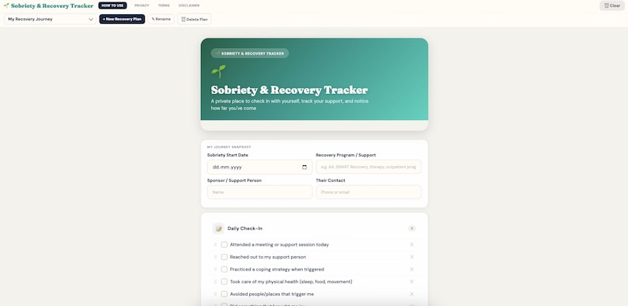Open the PRIVACY page
628x306 pixels.
click(142, 6)
